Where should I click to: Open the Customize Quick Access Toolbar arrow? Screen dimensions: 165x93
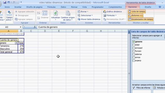[x=21, y=2]
